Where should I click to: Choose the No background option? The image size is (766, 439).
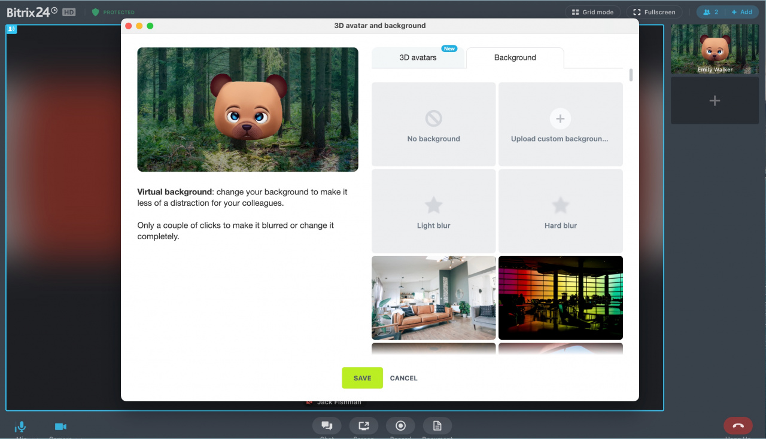pyautogui.click(x=434, y=124)
